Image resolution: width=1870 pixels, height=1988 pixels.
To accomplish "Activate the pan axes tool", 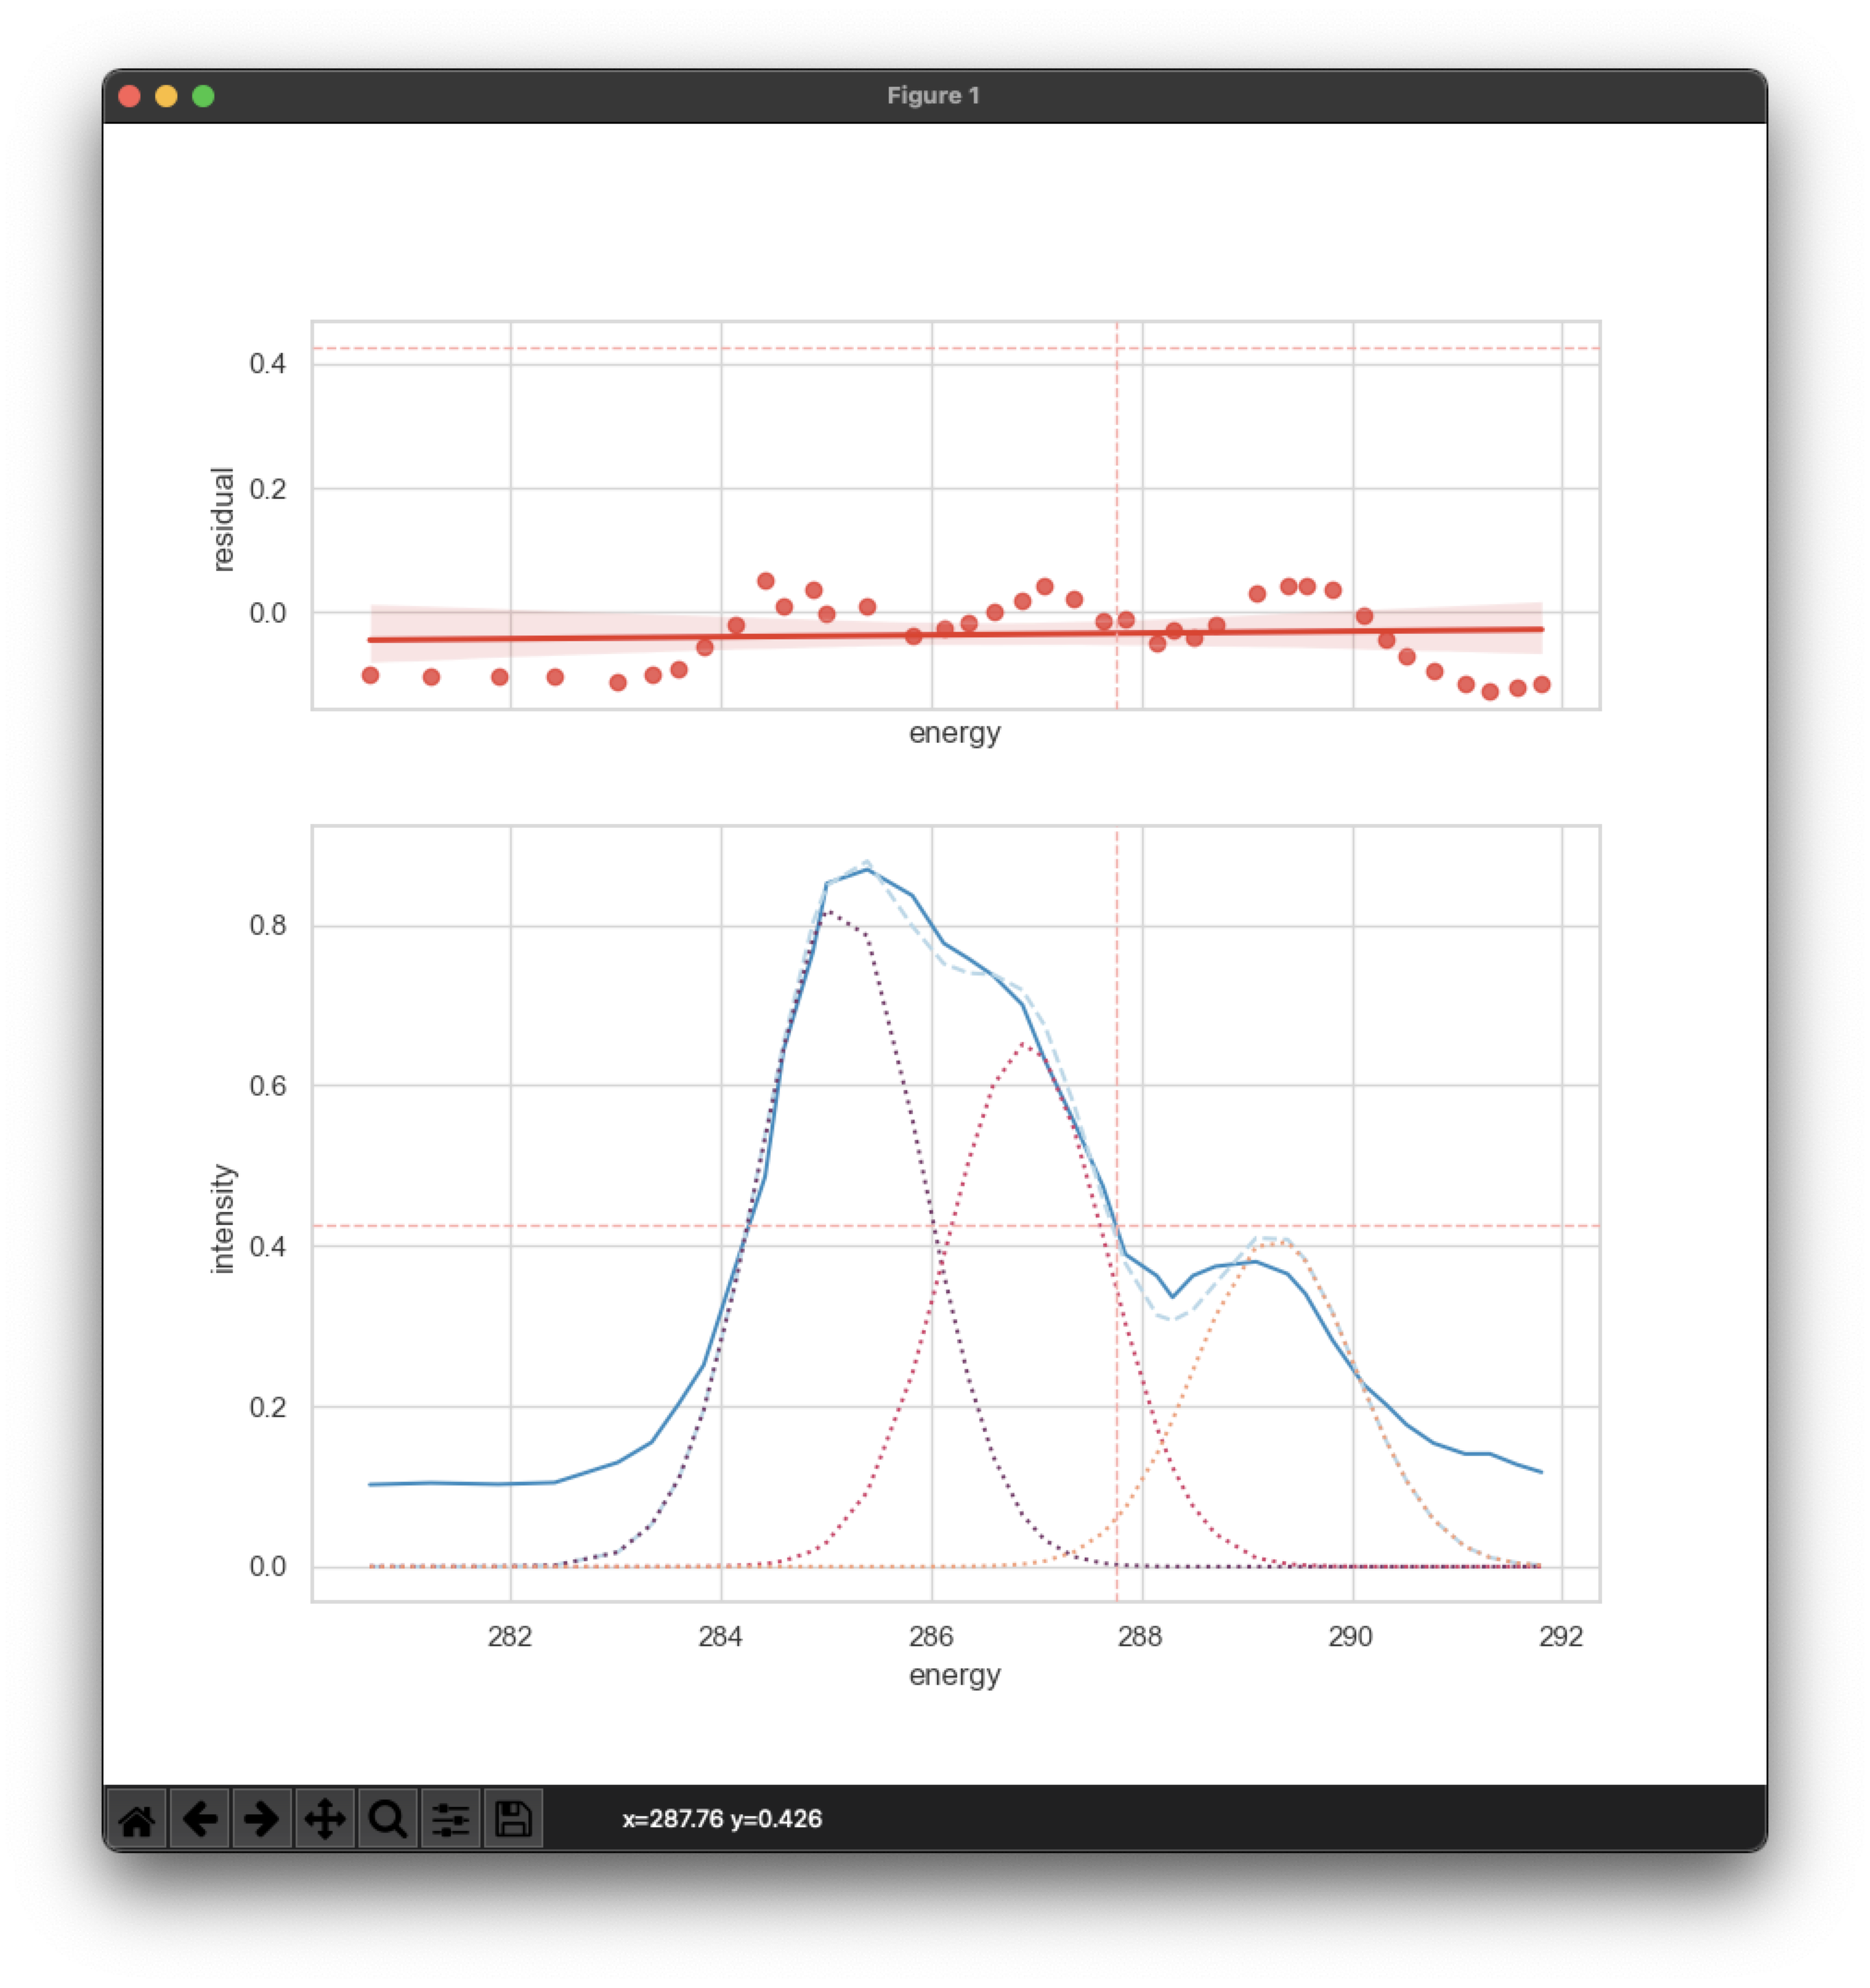I will pyautogui.click(x=325, y=1819).
